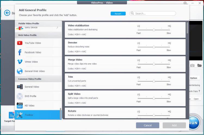The width and height of the screenshot is (204, 135).
Task: Click the Vimeo logo icon
Action: [x=20, y=62]
